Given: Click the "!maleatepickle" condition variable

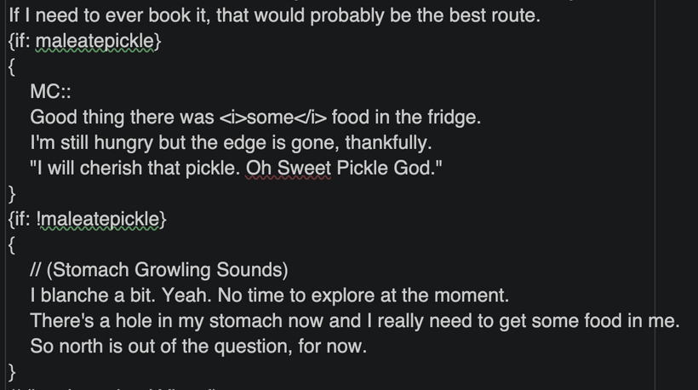Looking at the screenshot, I should tap(102, 219).
